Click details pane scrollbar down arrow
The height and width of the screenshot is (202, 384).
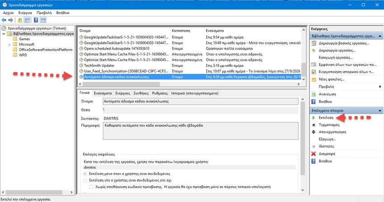[x=303, y=190]
